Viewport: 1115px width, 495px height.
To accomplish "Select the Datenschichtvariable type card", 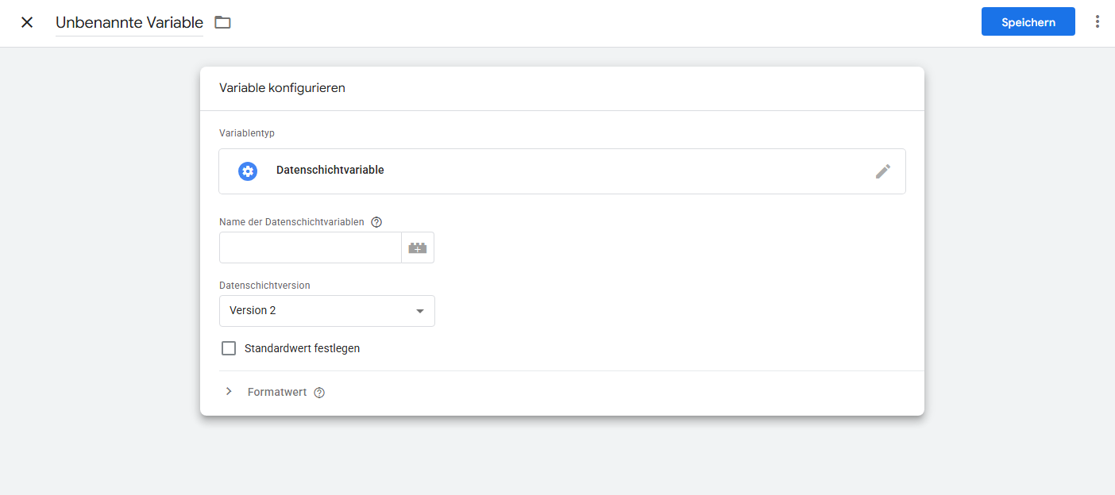I will (x=556, y=171).
